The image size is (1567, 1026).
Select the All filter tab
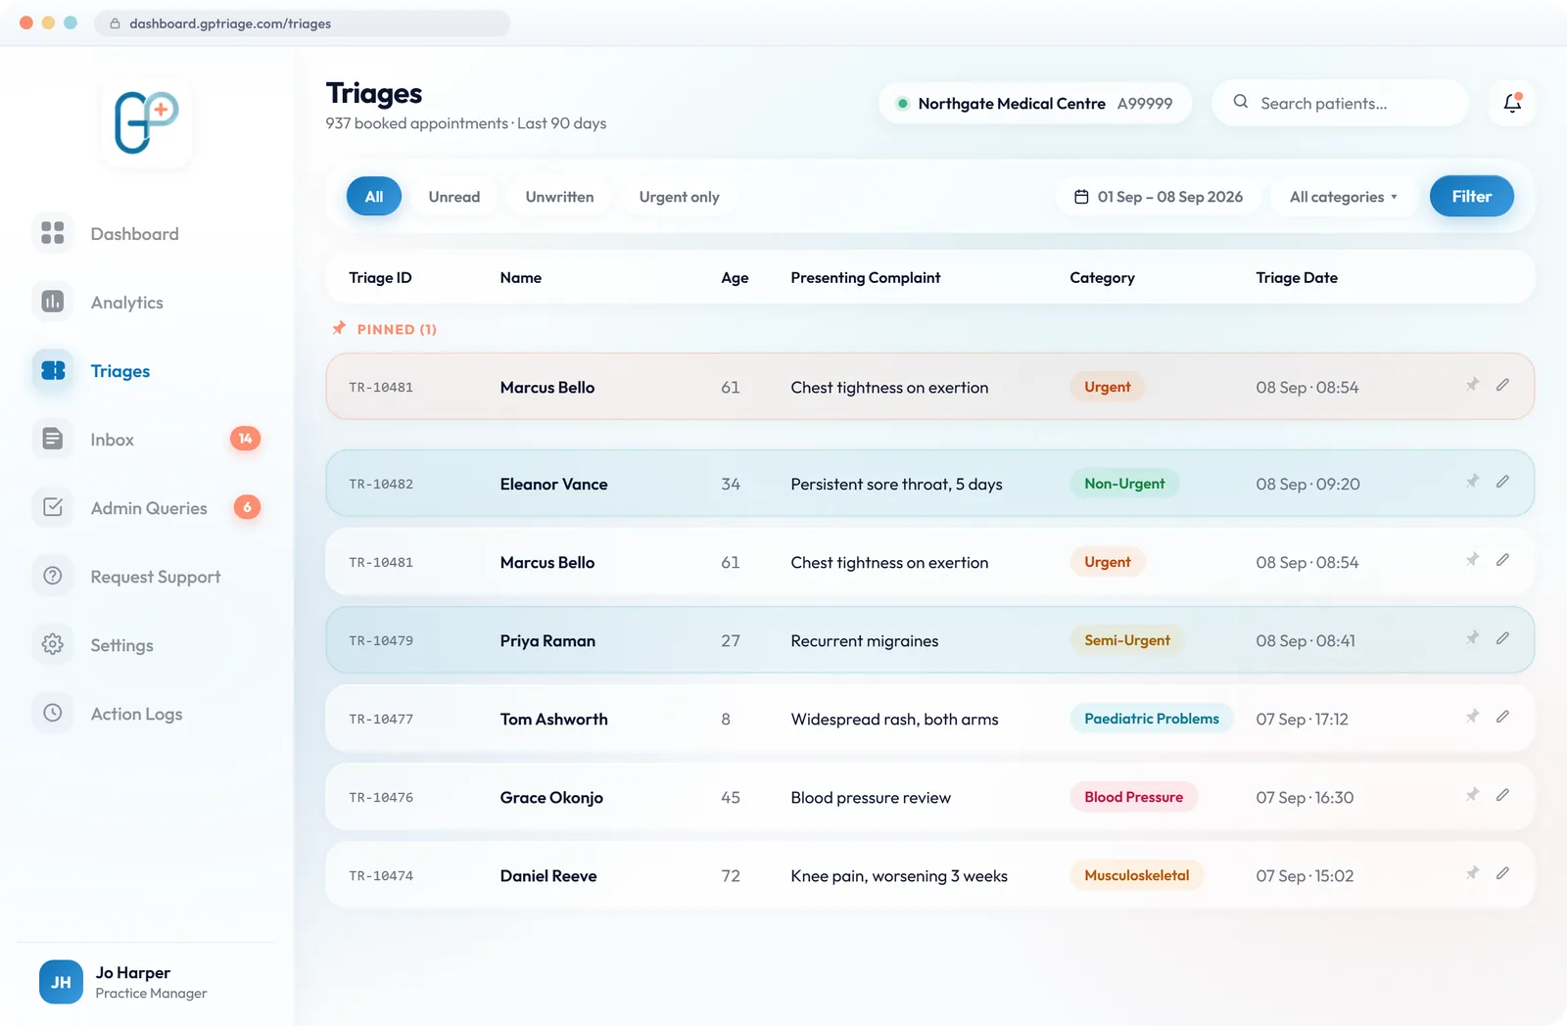click(374, 197)
